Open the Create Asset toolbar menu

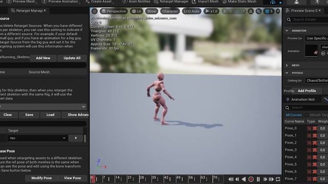coord(99,2)
